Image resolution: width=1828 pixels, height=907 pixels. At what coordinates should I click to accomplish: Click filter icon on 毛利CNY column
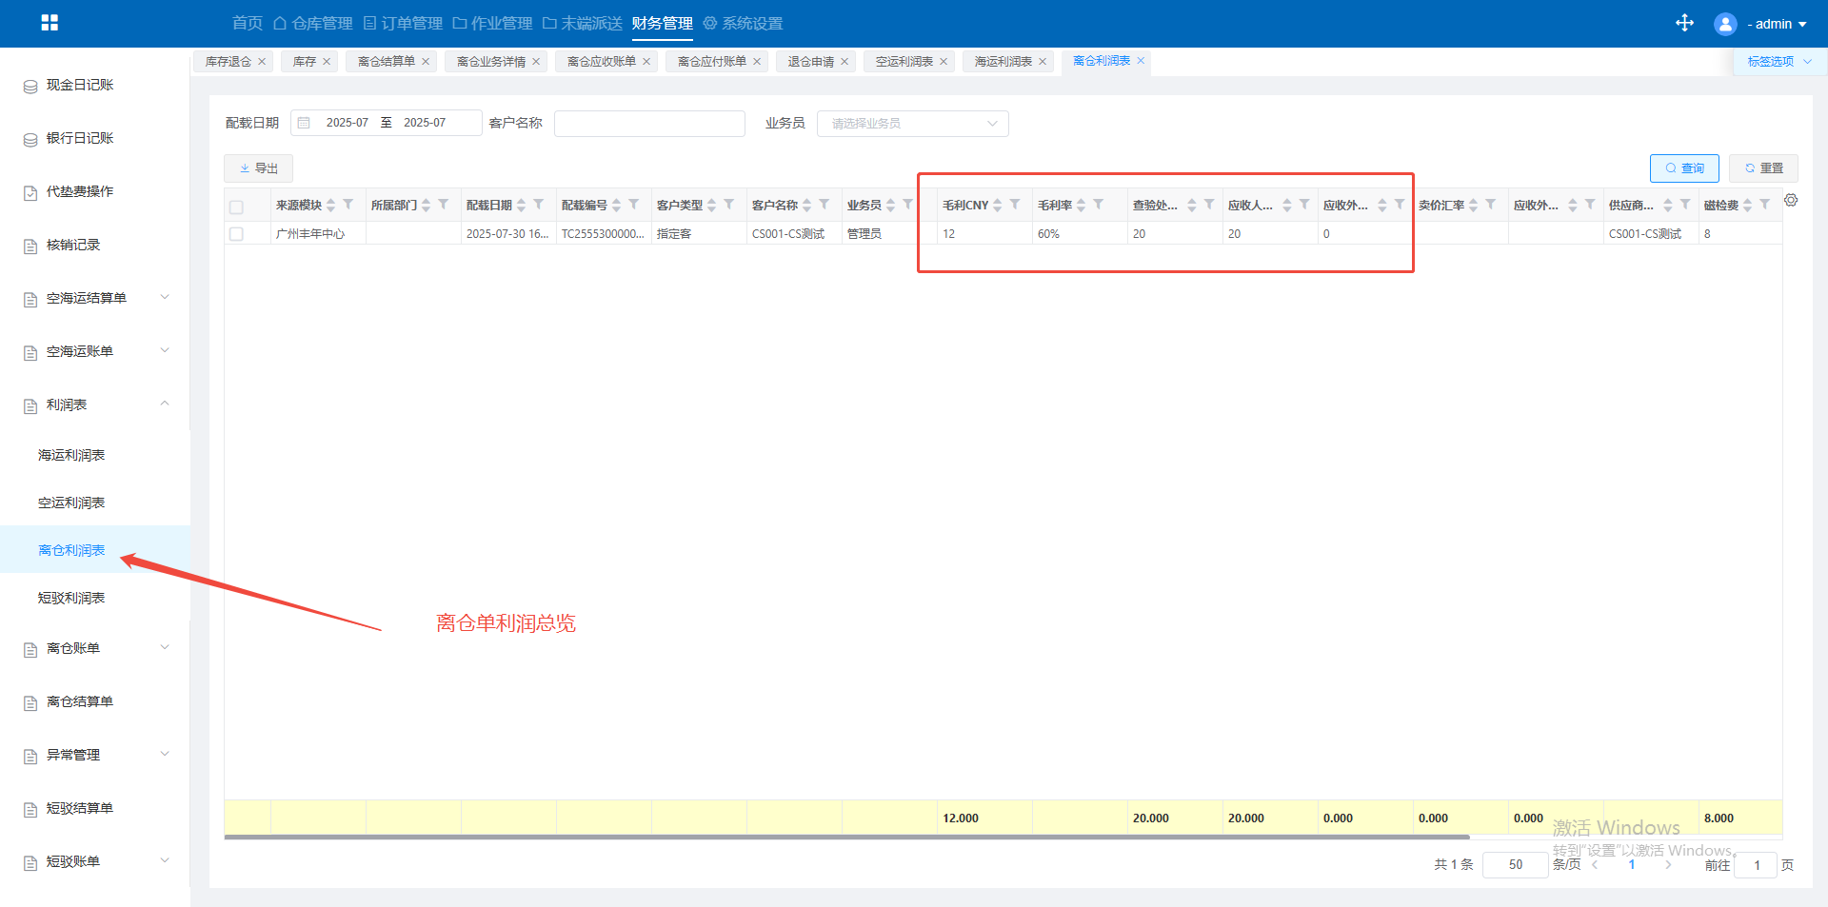point(1015,205)
